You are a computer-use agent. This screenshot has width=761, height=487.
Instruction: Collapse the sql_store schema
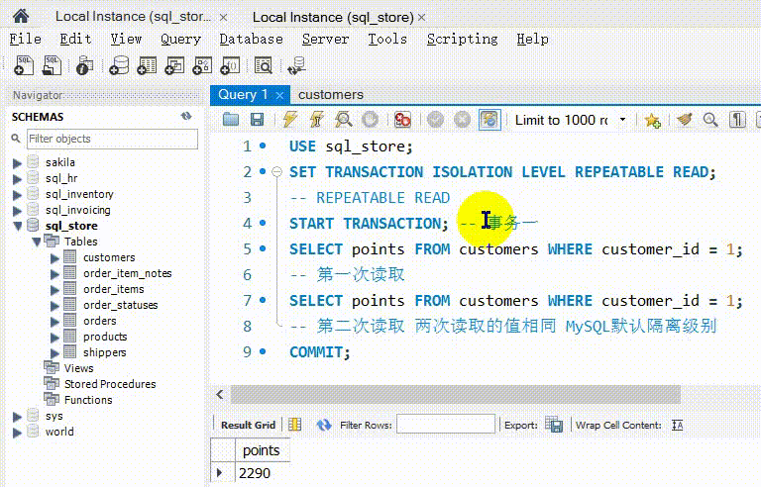click(18, 226)
